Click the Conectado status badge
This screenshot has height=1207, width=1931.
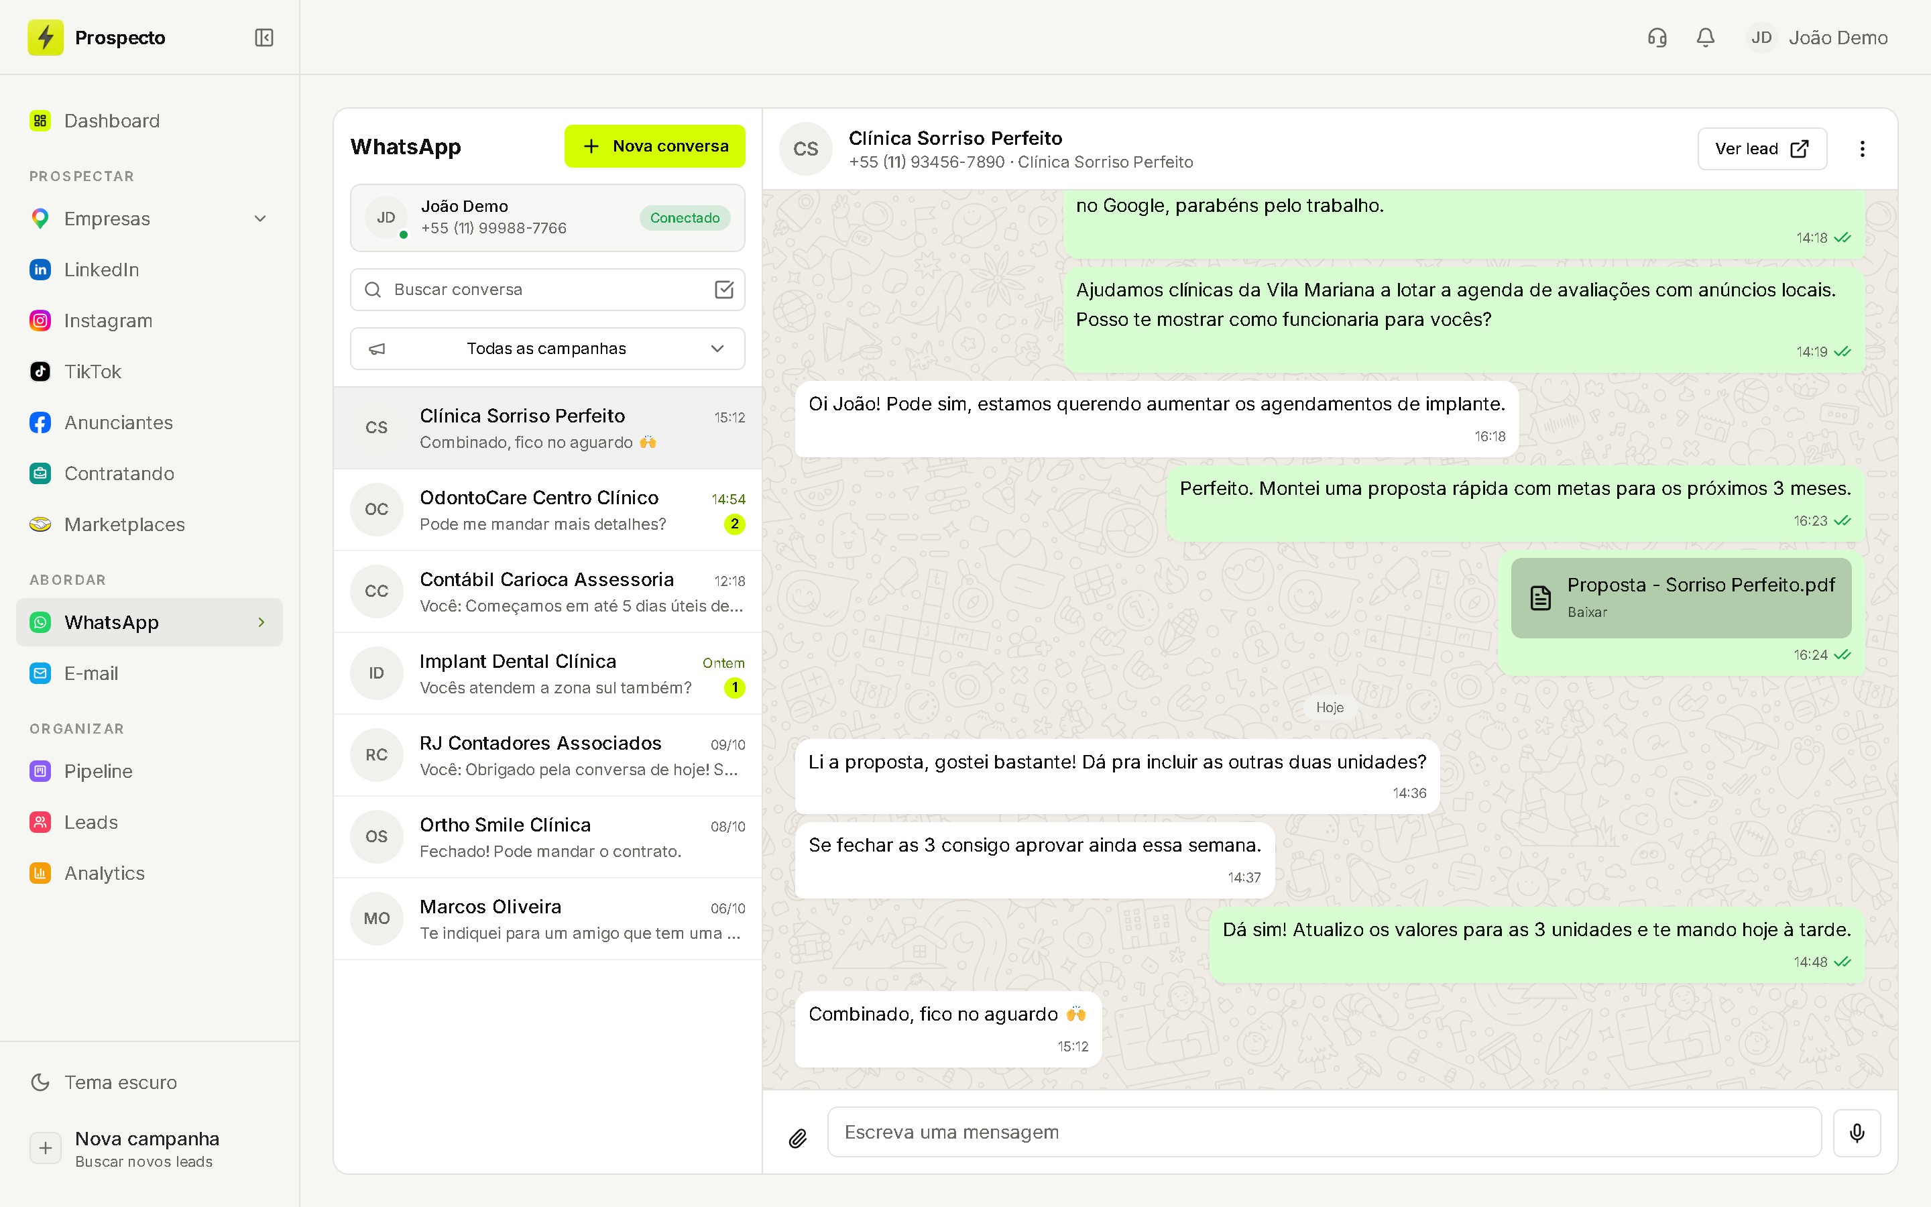point(685,218)
